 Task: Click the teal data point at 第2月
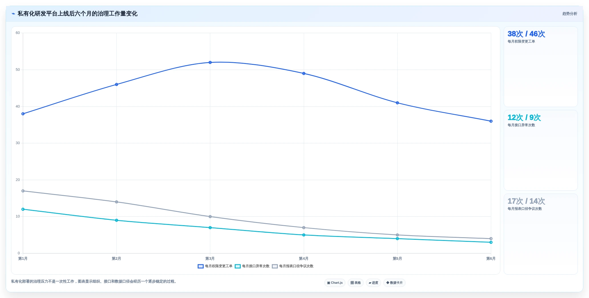117,220
